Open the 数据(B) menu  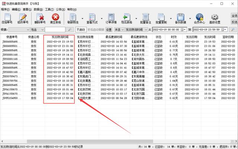click(x=38, y=9)
